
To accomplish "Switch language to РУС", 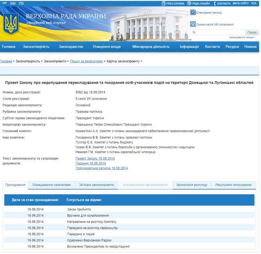I will click(21, 3).
